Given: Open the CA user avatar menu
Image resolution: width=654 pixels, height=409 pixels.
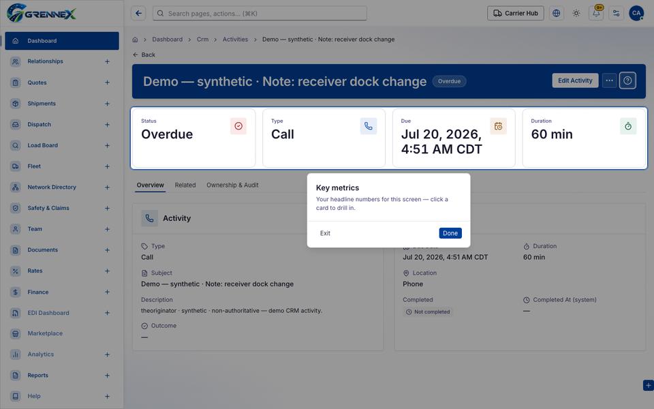Looking at the screenshot, I should click(636, 14).
